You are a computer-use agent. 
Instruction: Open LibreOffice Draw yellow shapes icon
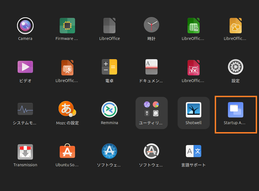coord(236,26)
